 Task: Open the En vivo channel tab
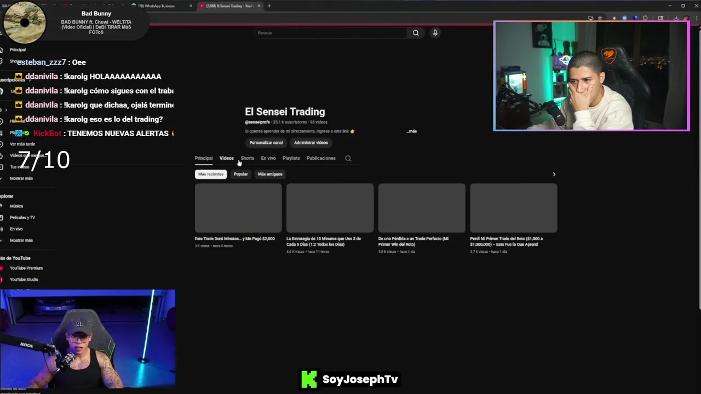[268, 158]
